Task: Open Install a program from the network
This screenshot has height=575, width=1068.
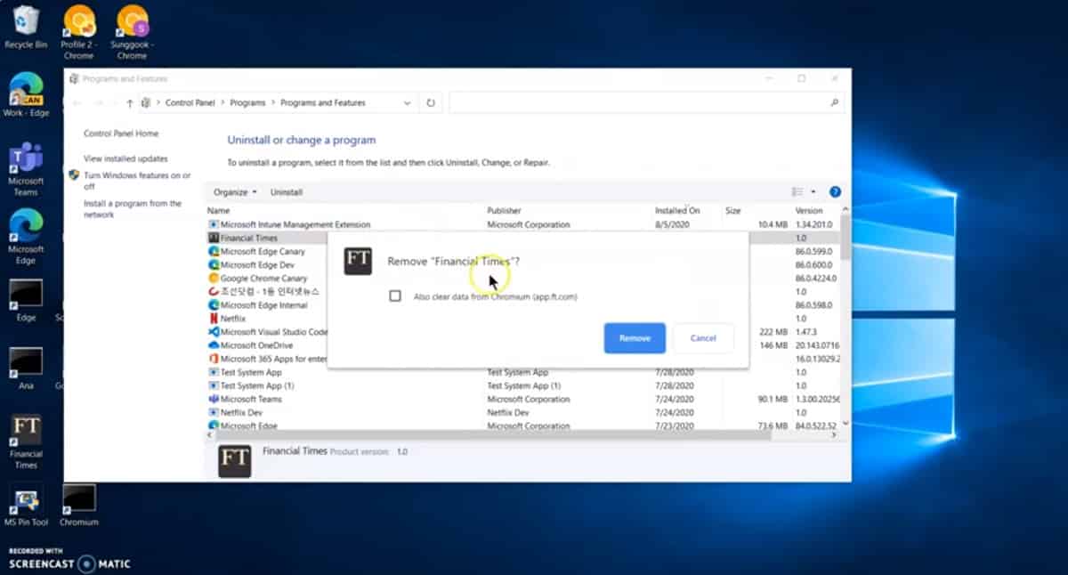Action: tap(133, 209)
